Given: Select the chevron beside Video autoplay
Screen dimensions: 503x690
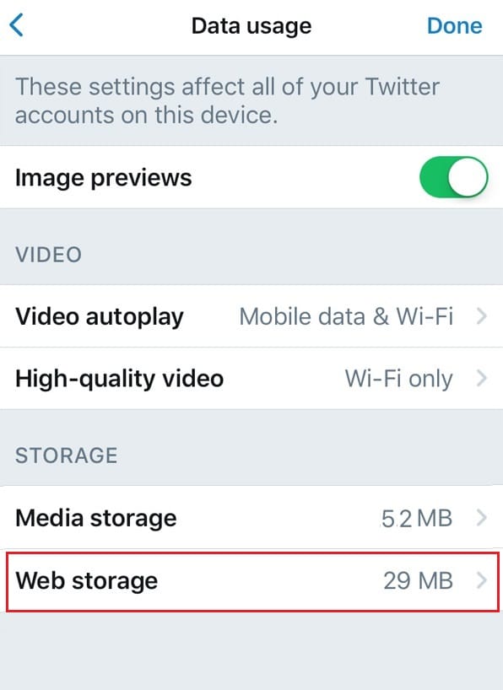Looking at the screenshot, I should [484, 316].
